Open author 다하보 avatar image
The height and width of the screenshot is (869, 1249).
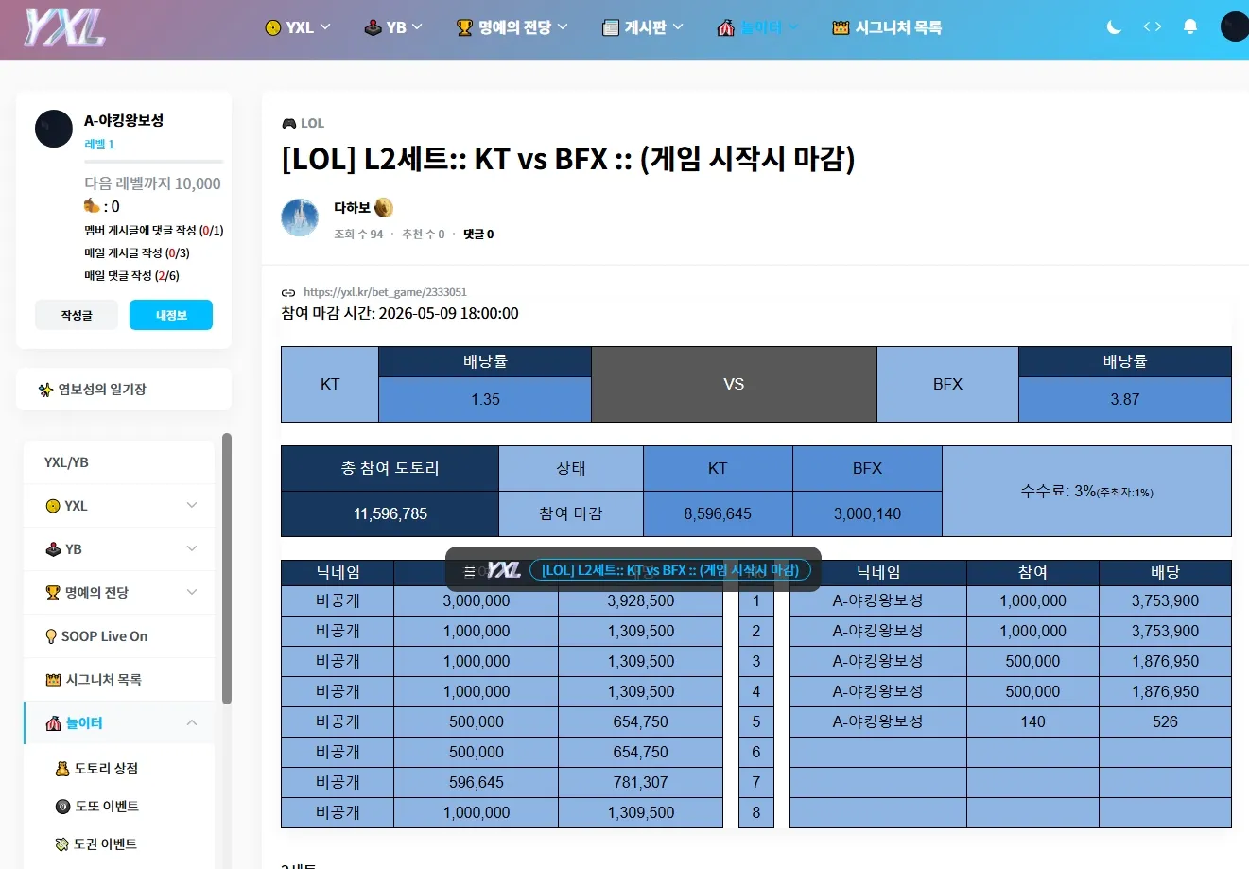[x=300, y=217]
